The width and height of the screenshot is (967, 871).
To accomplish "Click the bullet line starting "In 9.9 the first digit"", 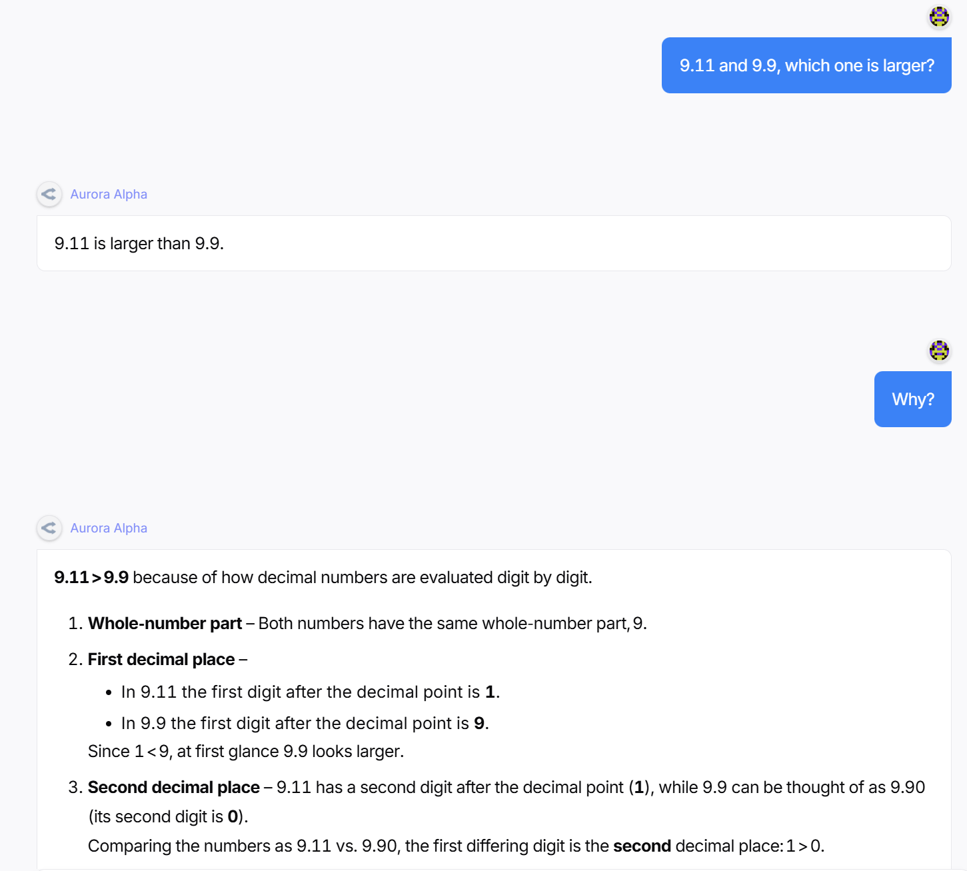I will pyautogui.click(x=305, y=723).
